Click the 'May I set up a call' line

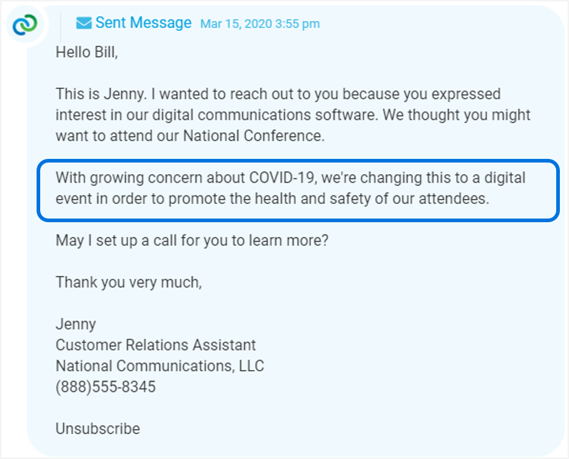(x=192, y=240)
